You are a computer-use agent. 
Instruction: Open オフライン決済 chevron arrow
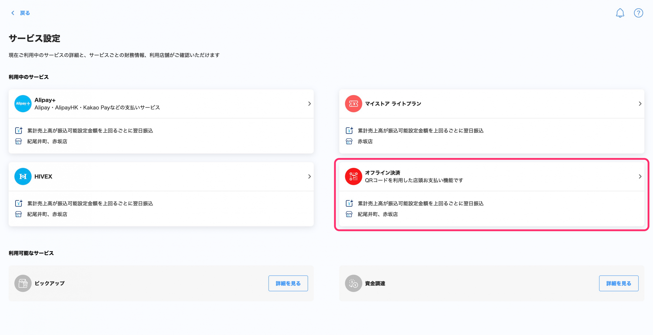point(640,177)
